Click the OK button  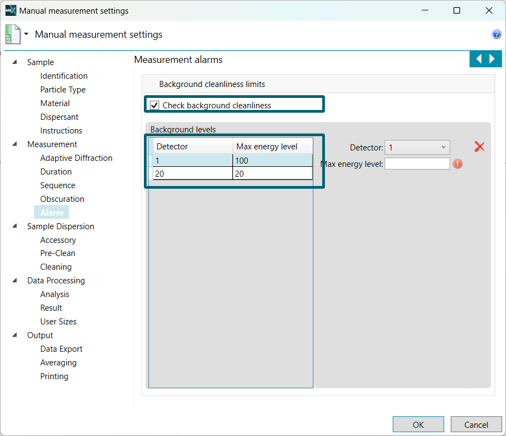418,425
